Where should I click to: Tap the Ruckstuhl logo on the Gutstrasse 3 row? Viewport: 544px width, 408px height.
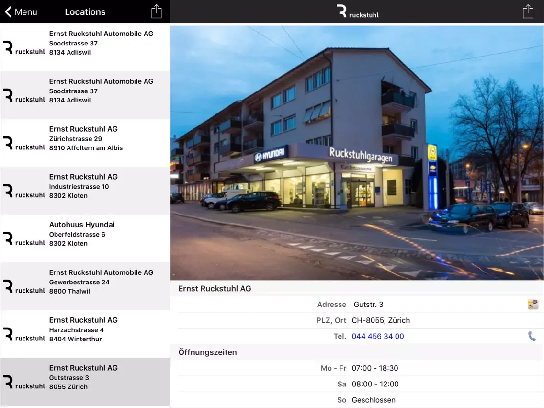click(x=24, y=382)
